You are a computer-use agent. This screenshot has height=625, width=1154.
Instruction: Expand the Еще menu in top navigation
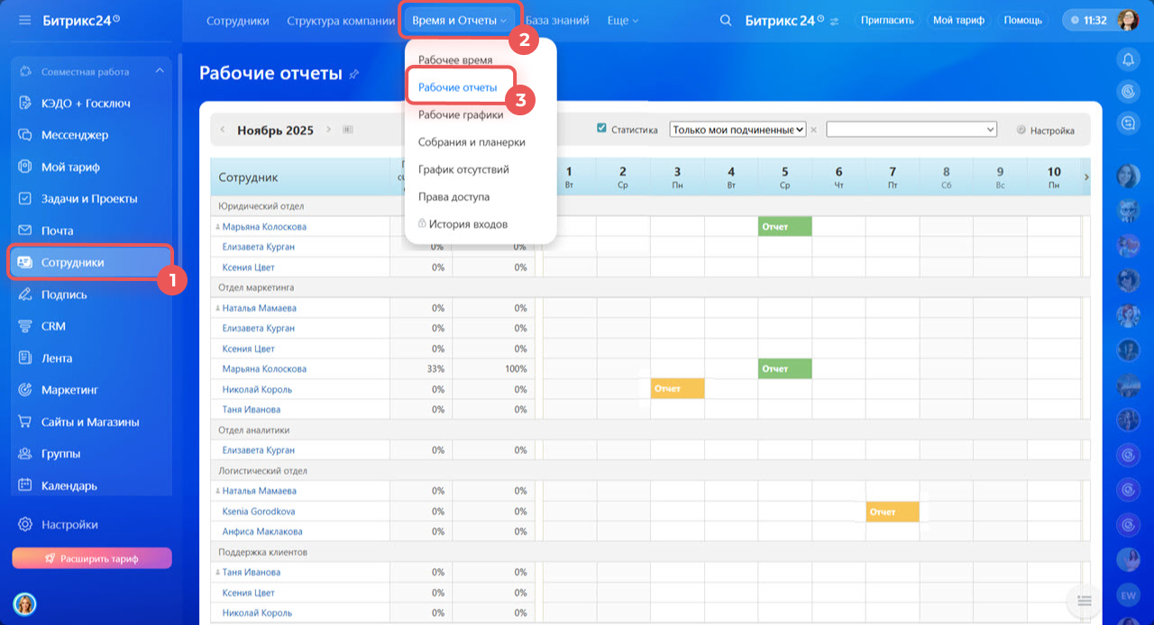[622, 21]
